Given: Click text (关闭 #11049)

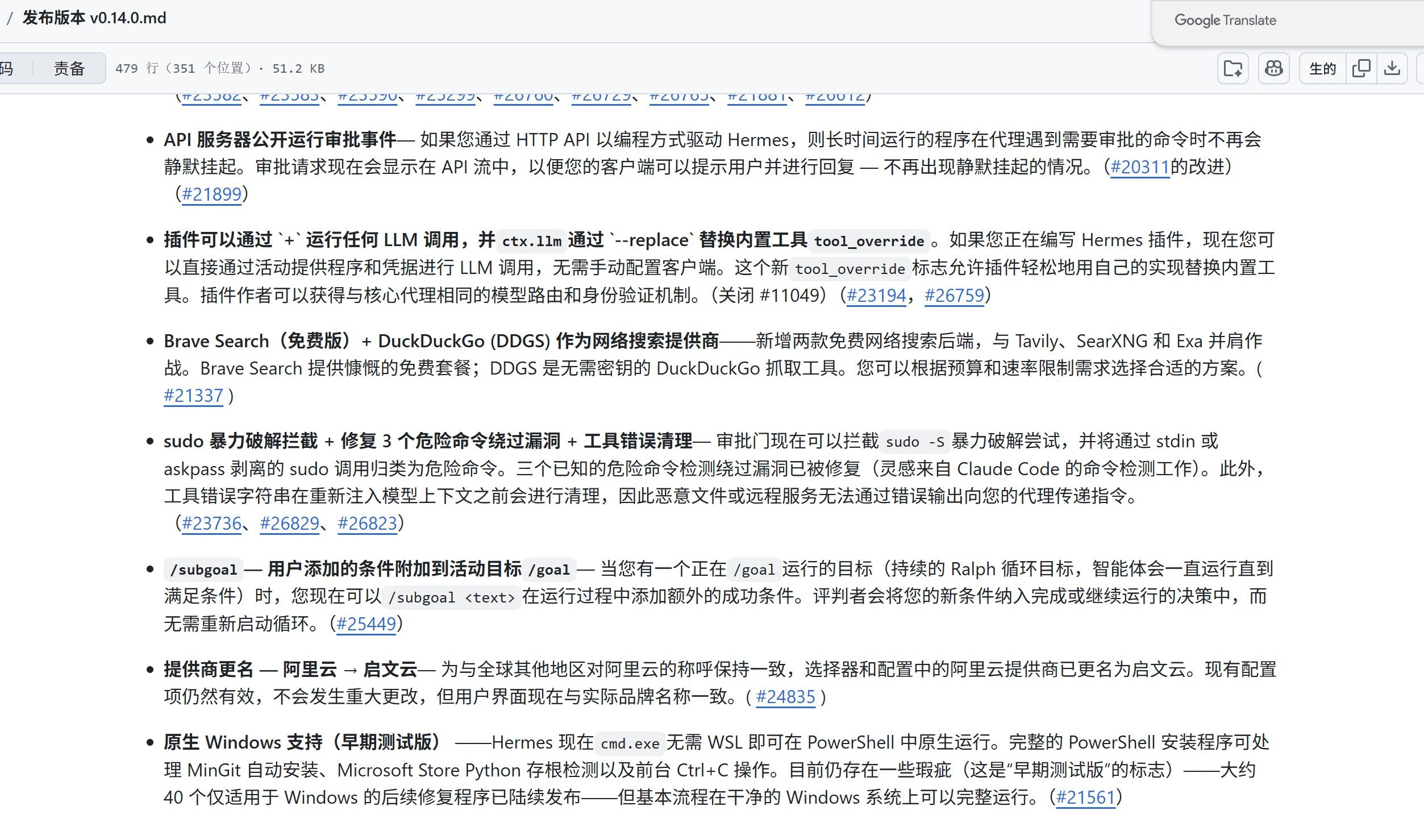Looking at the screenshot, I should 769,296.
